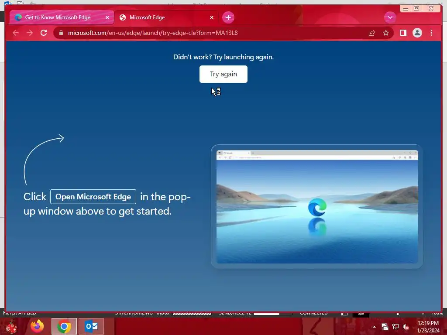Open the network tray icon

(395, 327)
